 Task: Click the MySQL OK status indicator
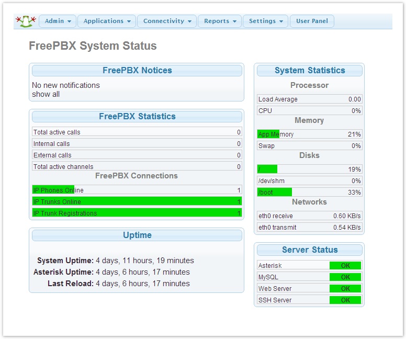tap(345, 277)
